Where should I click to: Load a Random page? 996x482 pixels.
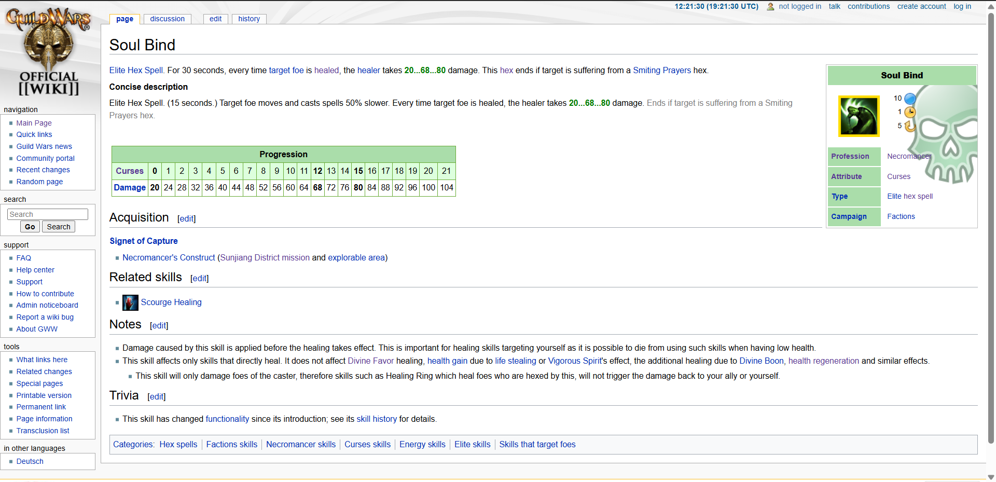[39, 182]
